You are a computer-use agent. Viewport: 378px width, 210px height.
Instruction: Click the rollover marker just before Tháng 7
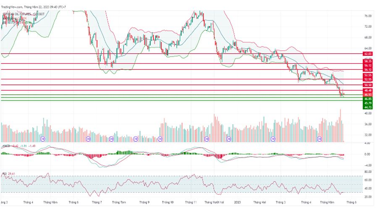(x=88, y=138)
